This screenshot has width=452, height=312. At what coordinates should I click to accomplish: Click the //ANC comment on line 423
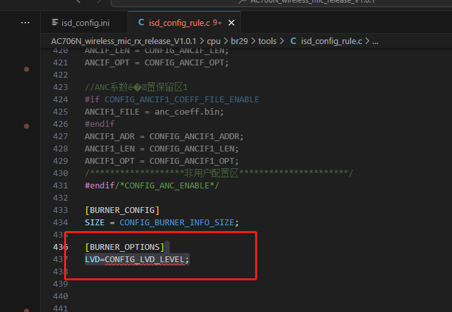coord(136,87)
